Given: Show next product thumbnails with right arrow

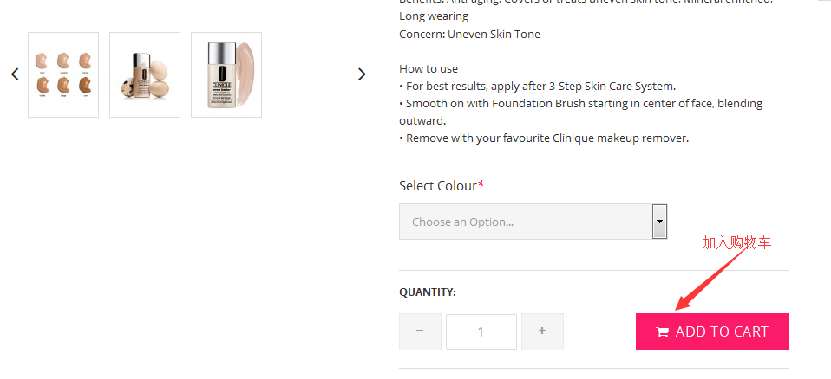Looking at the screenshot, I should point(362,74).
